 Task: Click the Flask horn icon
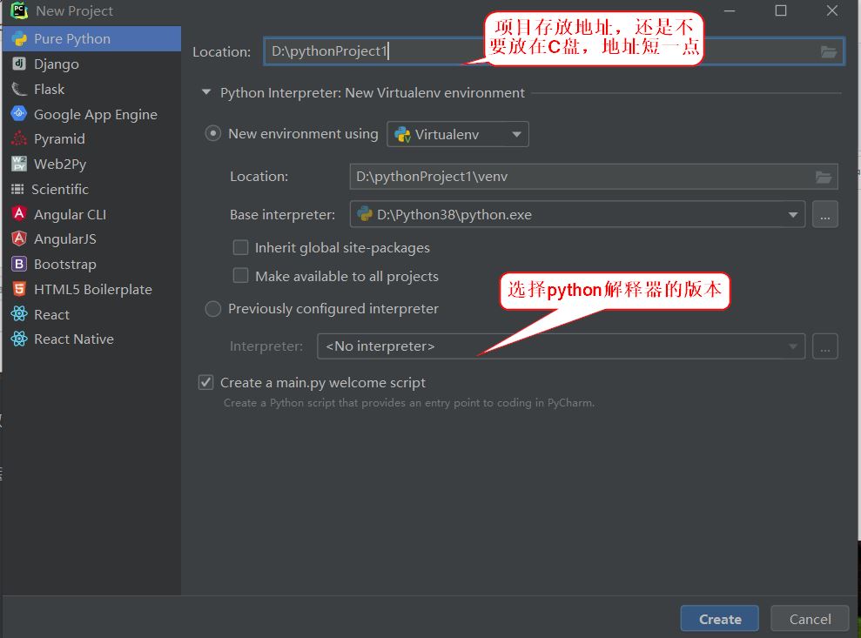pyautogui.click(x=19, y=89)
